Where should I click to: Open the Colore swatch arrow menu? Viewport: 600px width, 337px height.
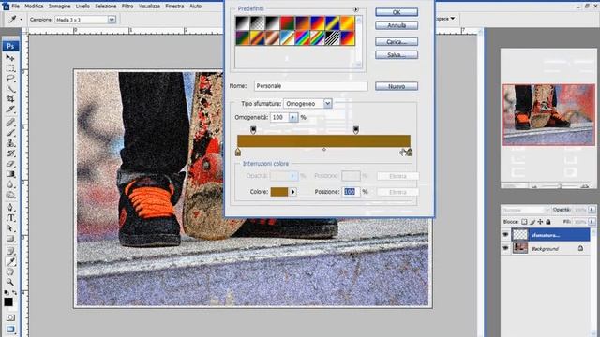click(293, 192)
